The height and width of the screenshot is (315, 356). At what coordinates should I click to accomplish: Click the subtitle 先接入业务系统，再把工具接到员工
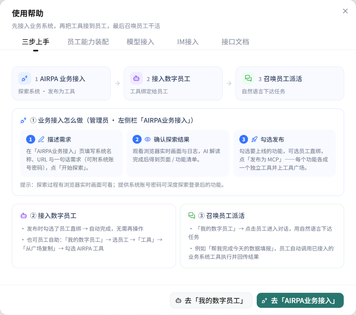click(86, 26)
